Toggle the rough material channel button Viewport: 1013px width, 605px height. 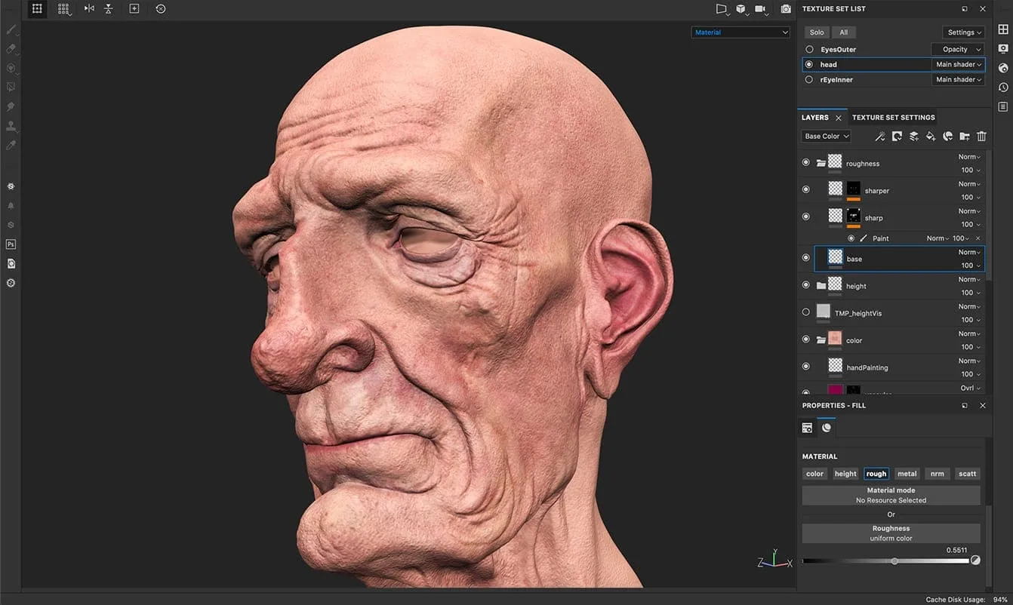(876, 474)
